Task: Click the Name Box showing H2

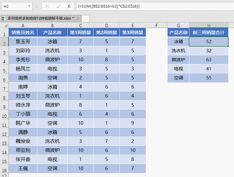Action: pyautogui.click(x=17, y=6)
